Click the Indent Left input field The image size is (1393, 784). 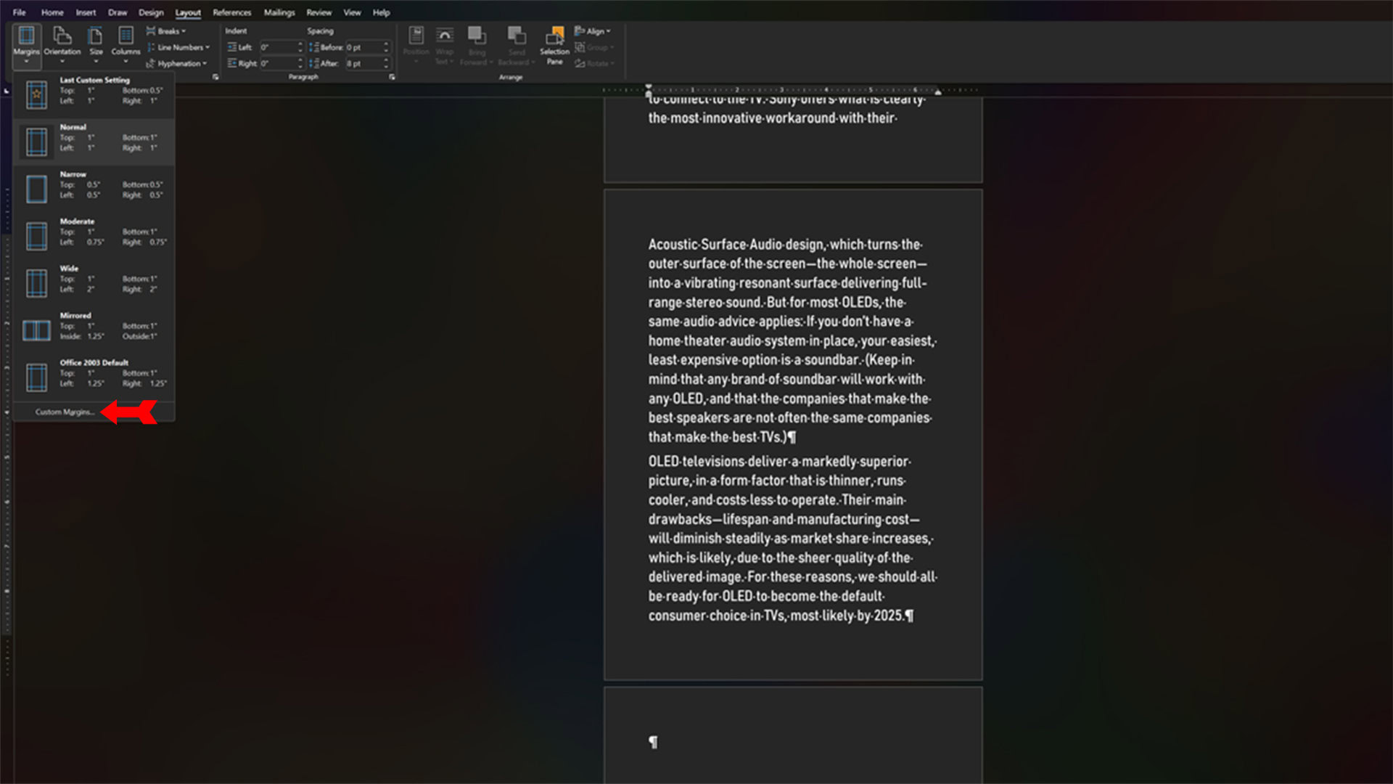click(x=277, y=47)
